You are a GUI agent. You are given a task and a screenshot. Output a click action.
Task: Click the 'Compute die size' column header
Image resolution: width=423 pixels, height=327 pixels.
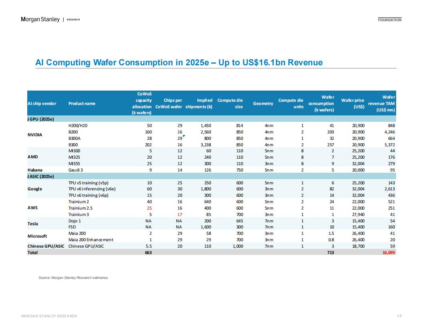pyautogui.click(x=230, y=104)
